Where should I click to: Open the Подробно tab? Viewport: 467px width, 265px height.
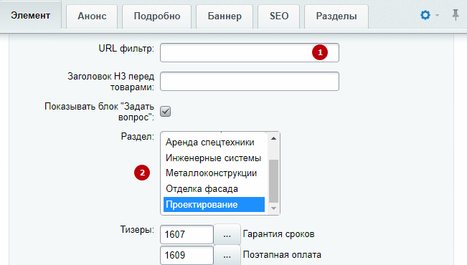(157, 16)
